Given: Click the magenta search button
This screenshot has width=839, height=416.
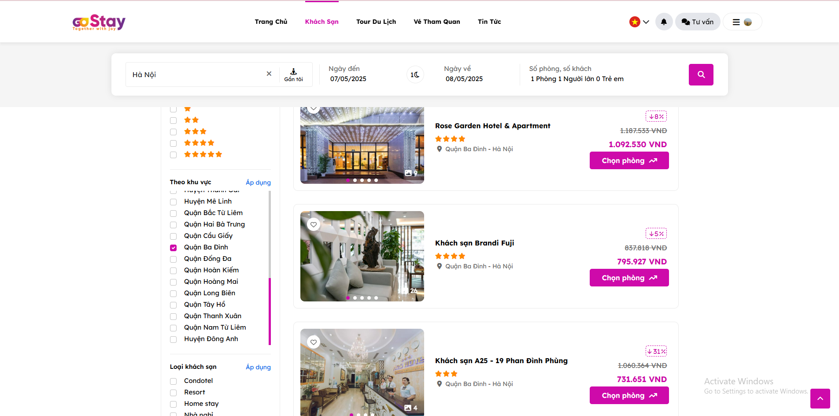Looking at the screenshot, I should pyautogui.click(x=701, y=74).
